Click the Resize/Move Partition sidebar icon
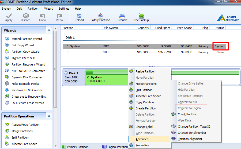The height and width of the screenshot is (149, 241). [7, 124]
